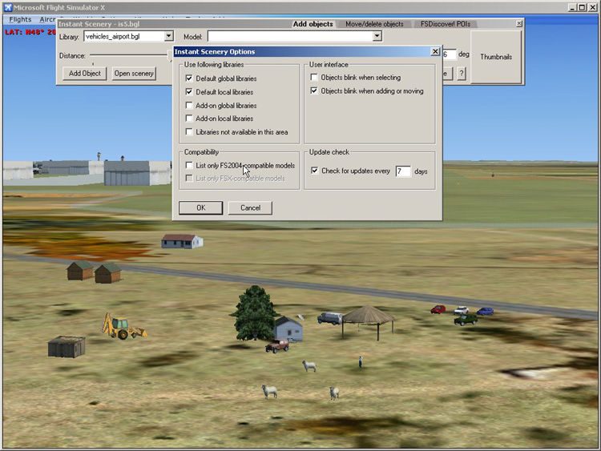Screen dimensions: 601x451
Task: Toggle Check for updates every checkbox
Action: (x=314, y=171)
